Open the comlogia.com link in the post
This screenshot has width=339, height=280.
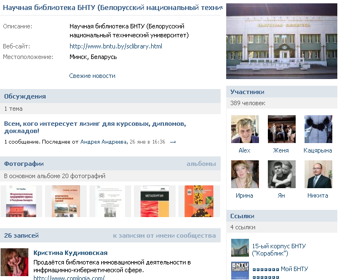pyautogui.click(x=69, y=278)
